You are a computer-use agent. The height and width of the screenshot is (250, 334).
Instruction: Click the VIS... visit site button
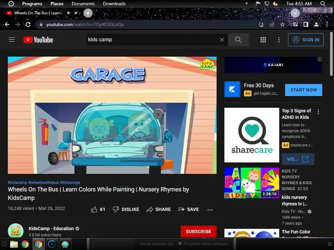coord(298,159)
